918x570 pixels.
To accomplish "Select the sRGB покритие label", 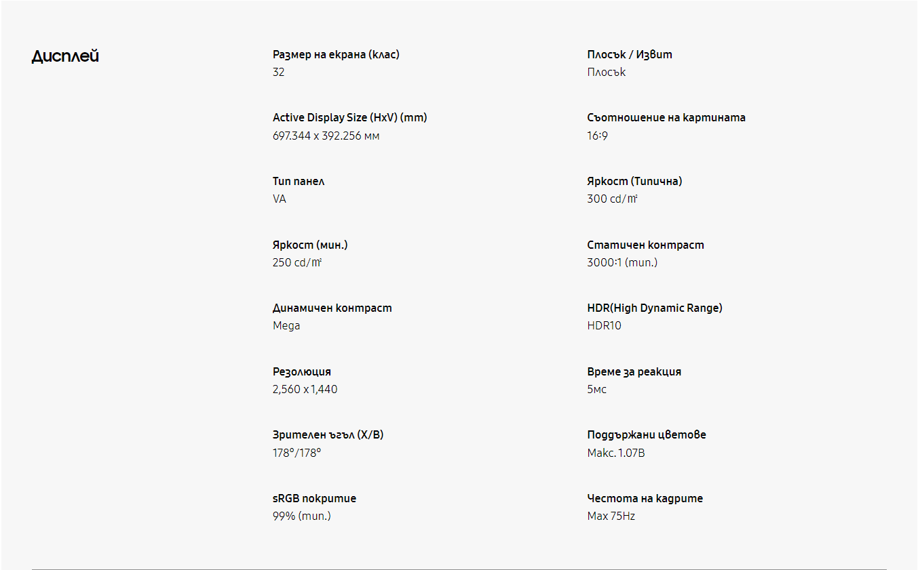I will click(x=314, y=499).
